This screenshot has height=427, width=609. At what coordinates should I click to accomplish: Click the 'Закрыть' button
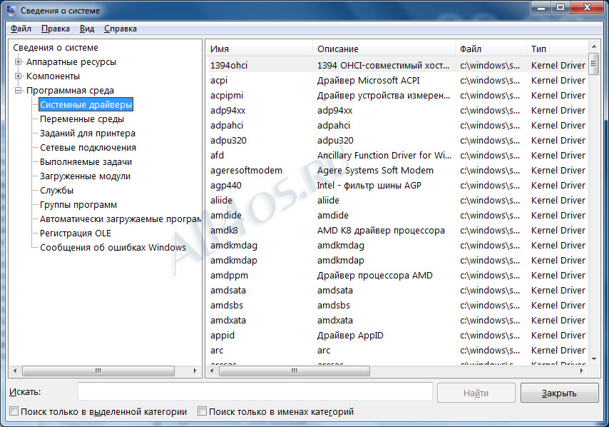(559, 393)
